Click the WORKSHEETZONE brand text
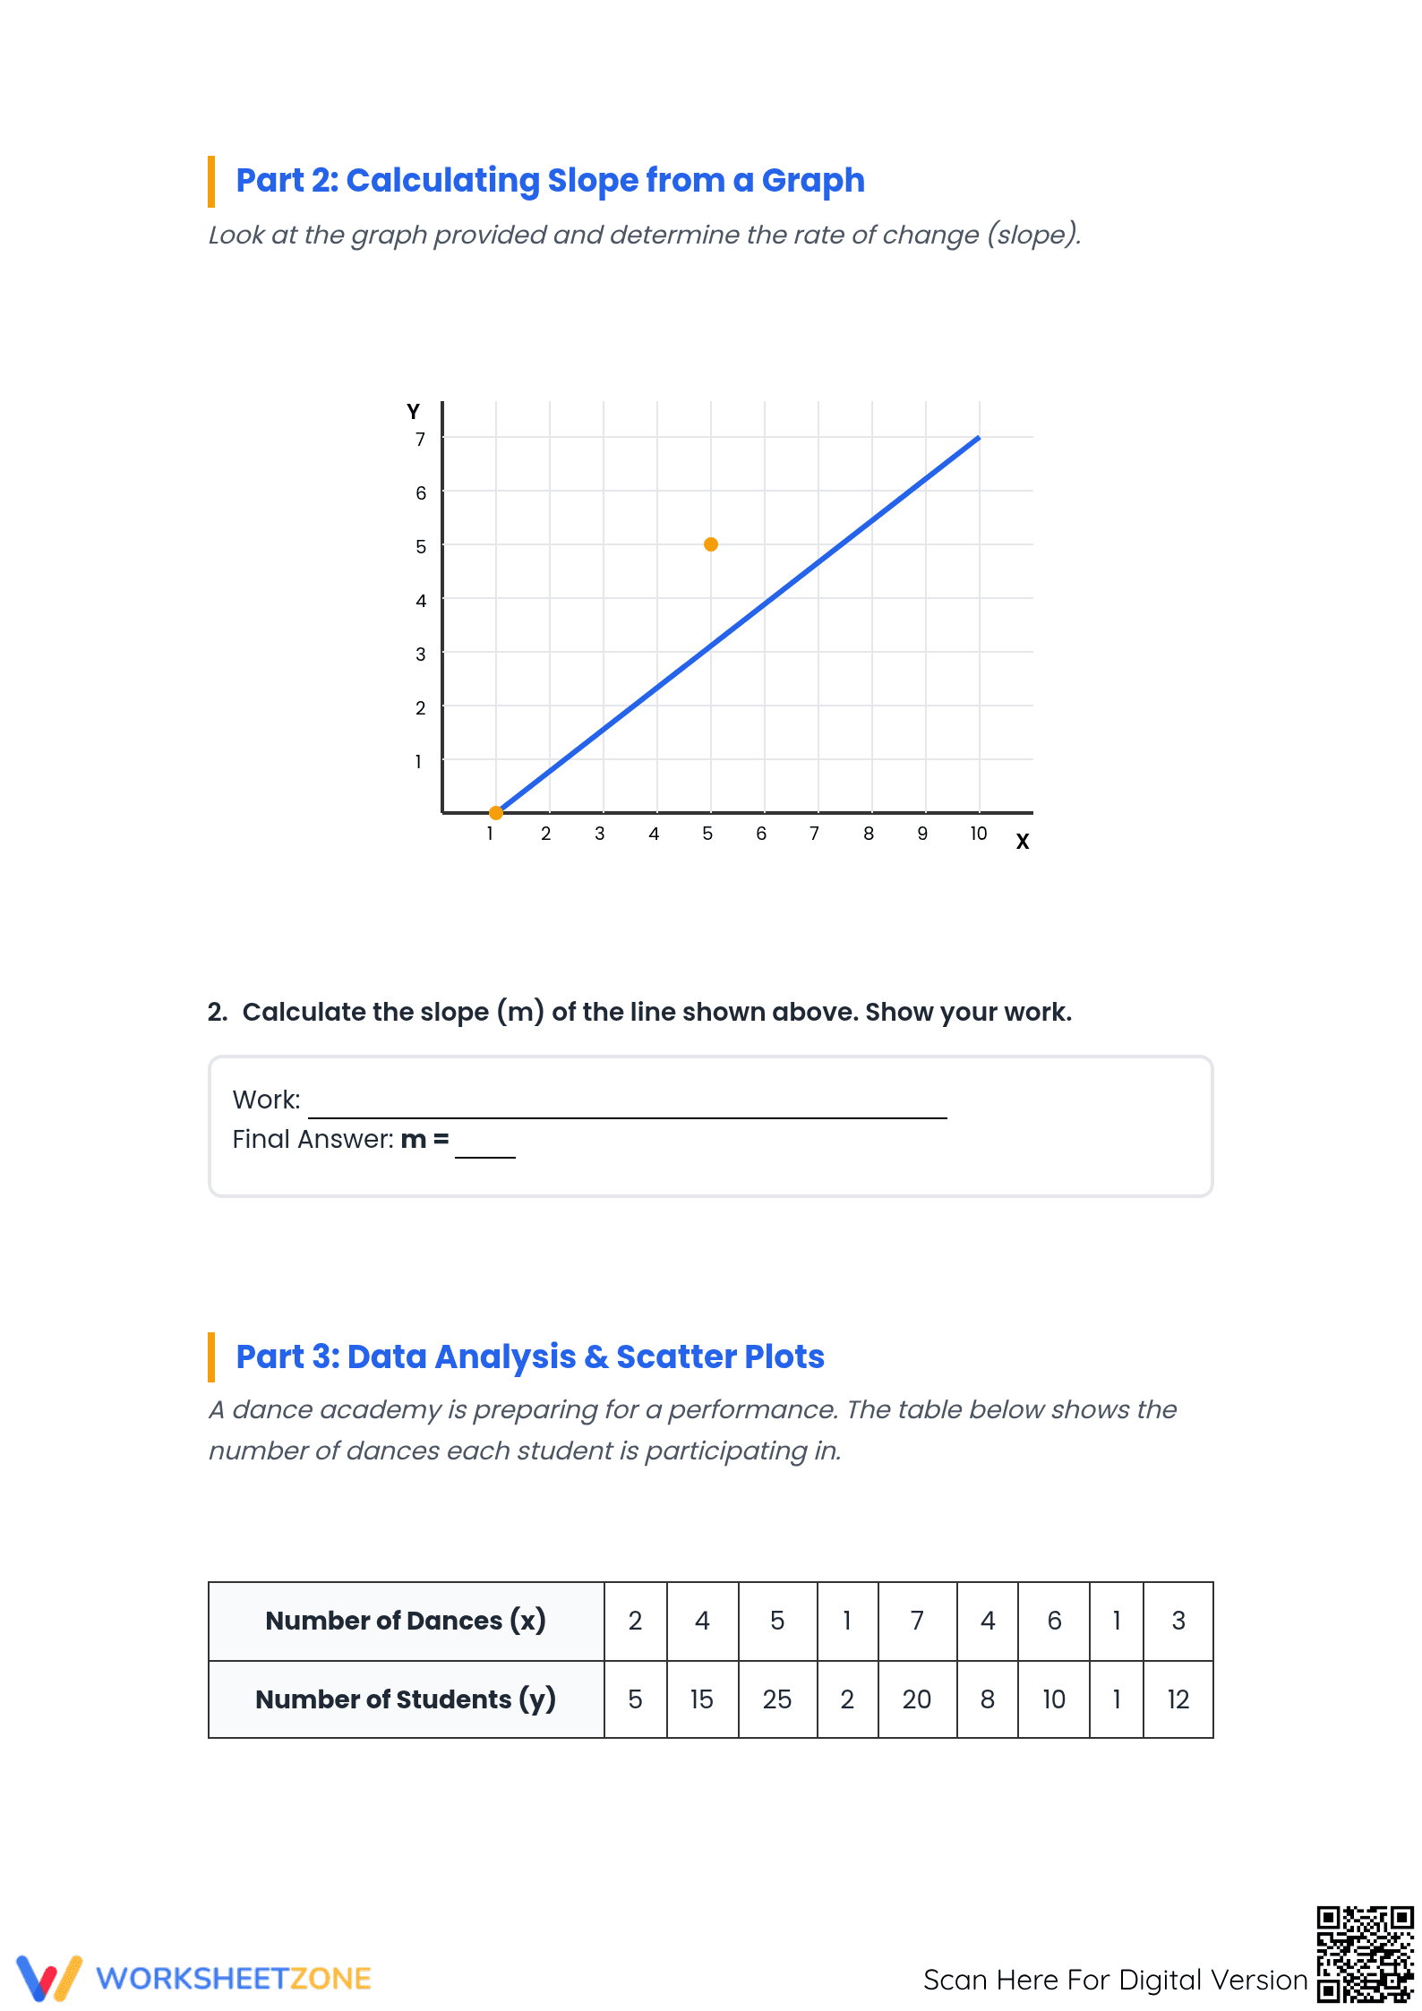 (x=234, y=1979)
